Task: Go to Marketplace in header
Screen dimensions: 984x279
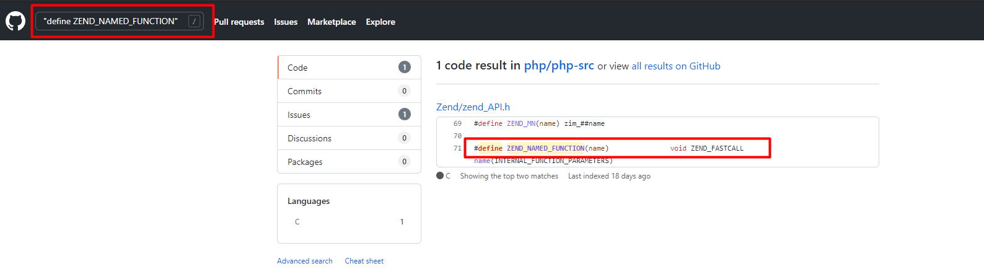Action: coord(332,22)
